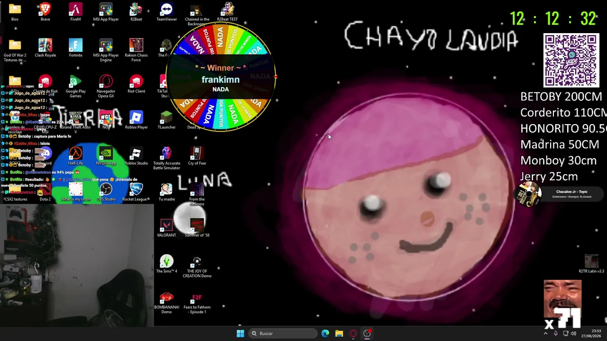Select the Grand Theft Auto V icon
This screenshot has width=607, height=341.
(x=75, y=123)
